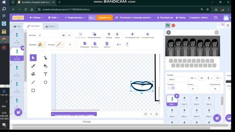The height and width of the screenshot is (132, 235).
Task: Paste with Вставить icon
Action: pyautogui.click(x=95, y=45)
